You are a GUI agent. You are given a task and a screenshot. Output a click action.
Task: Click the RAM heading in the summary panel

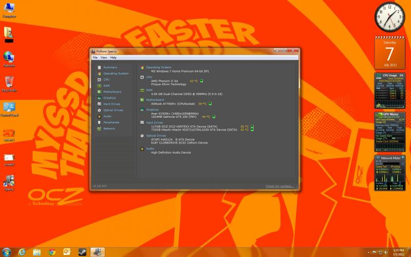(149, 90)
